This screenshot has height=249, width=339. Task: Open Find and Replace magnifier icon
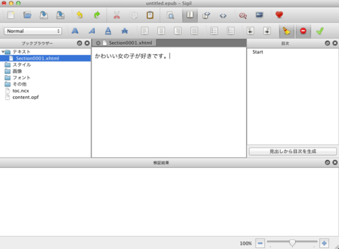[170, 16]
